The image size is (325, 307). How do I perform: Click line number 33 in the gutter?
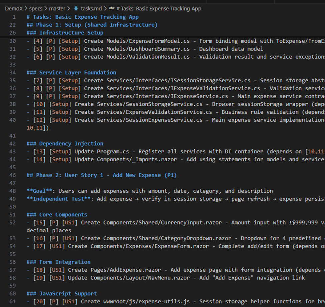pos(12,64)
